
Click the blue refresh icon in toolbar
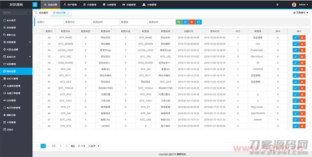[199, 22]
